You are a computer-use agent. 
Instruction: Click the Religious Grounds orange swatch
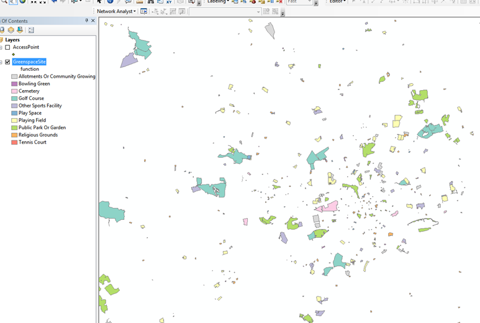pos(14,135)
